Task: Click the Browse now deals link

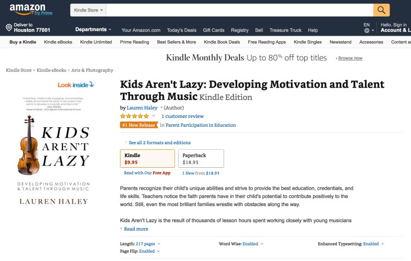Action: click(x=350, y=58)
